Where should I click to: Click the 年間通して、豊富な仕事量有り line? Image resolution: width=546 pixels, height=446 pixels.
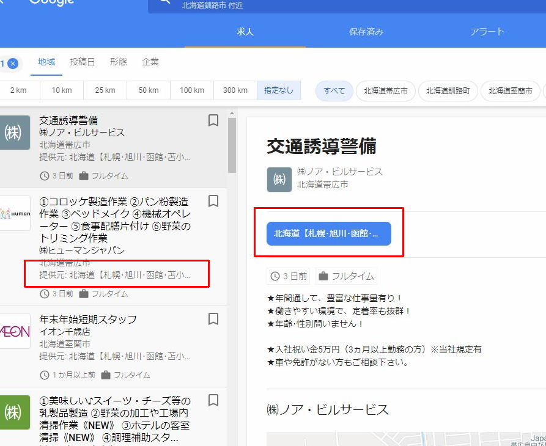click(334, 298)
